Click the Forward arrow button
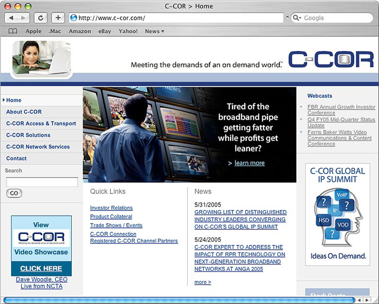379x304 pixels. [23, 18]
